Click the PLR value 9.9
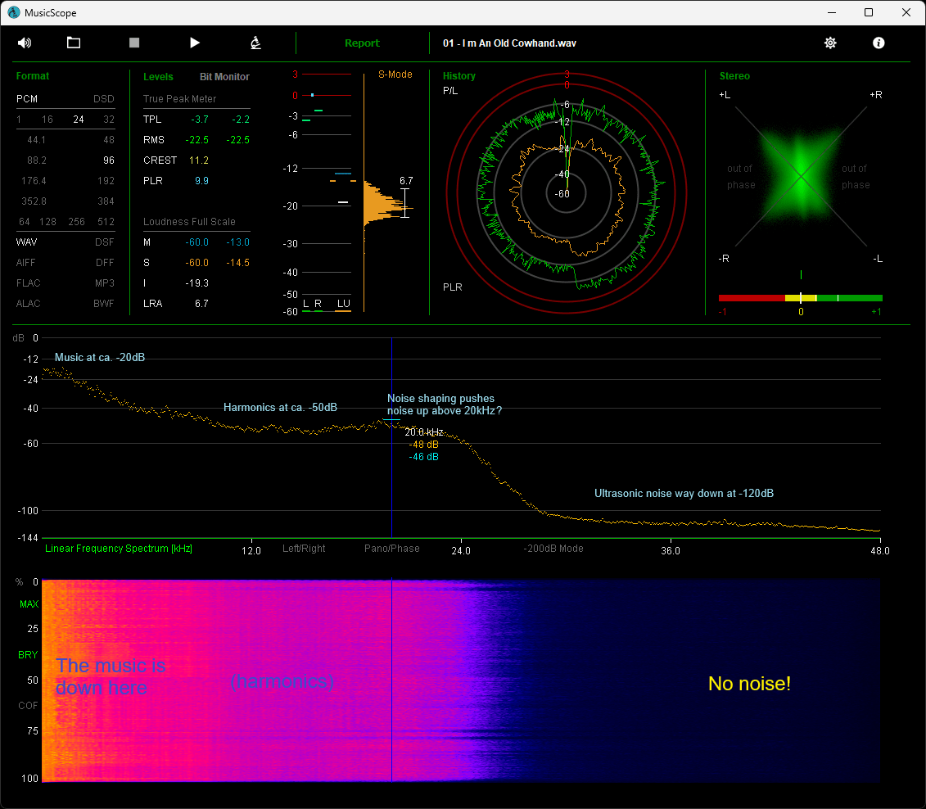Viewport: 926px width, 809px height. pyautogui.click(x=201, y=181)
